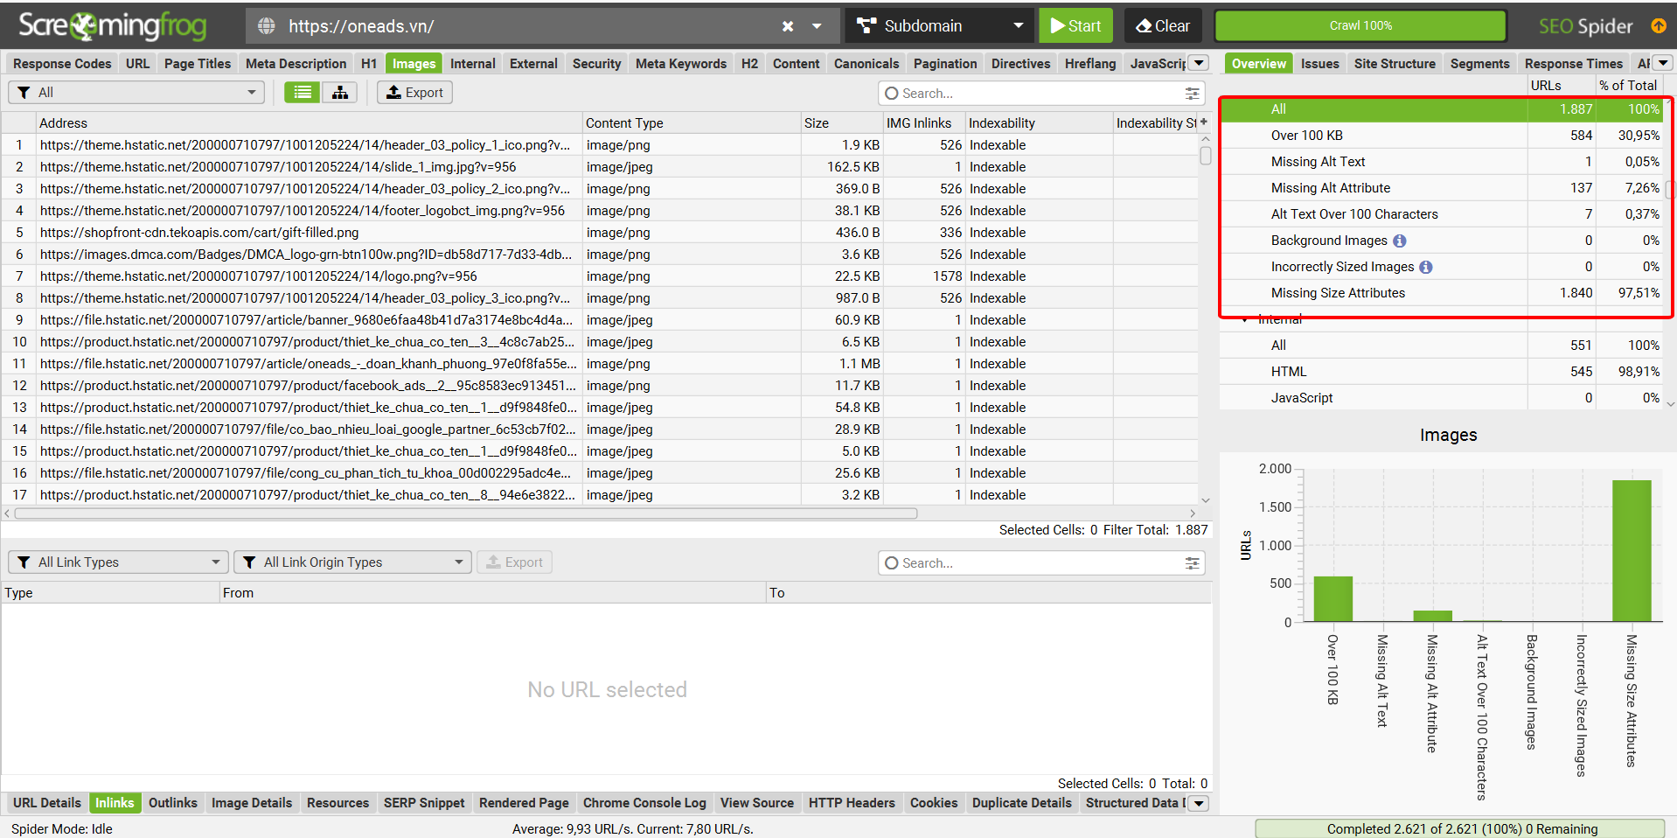Open the HTTP Headers tab
This screenshot has width=1677, height=838.
(x=852, y=803)
